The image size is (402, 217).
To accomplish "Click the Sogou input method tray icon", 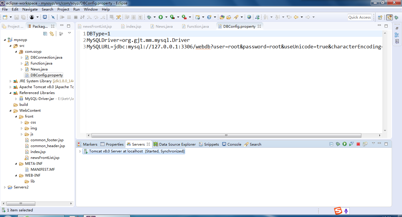I will click(338, 211).
